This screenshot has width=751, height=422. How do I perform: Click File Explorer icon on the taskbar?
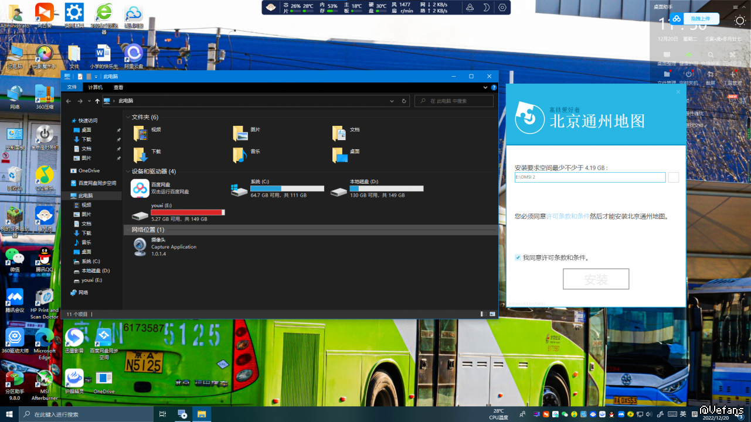[201, 414]
